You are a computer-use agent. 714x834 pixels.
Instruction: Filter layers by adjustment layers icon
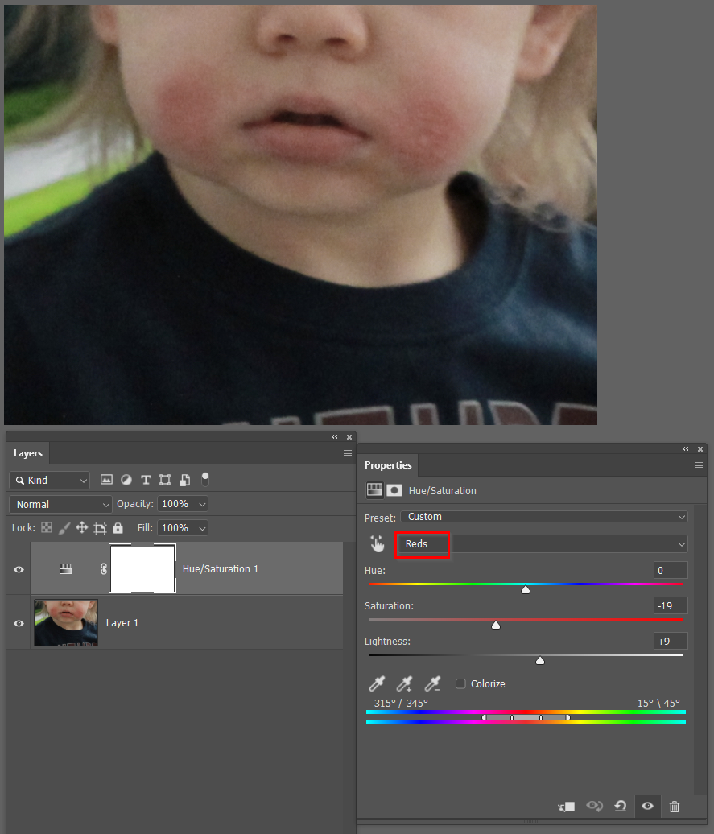click(126, 479)
